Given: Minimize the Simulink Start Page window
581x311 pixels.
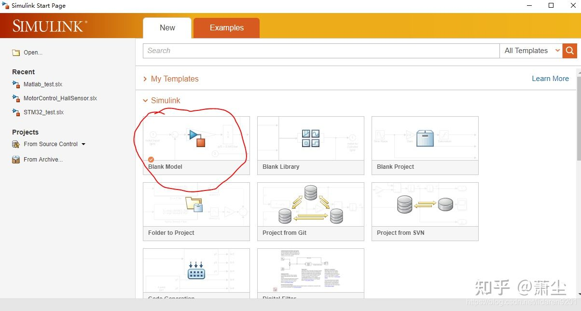Looking at the screenshot, I should [529, 6].
